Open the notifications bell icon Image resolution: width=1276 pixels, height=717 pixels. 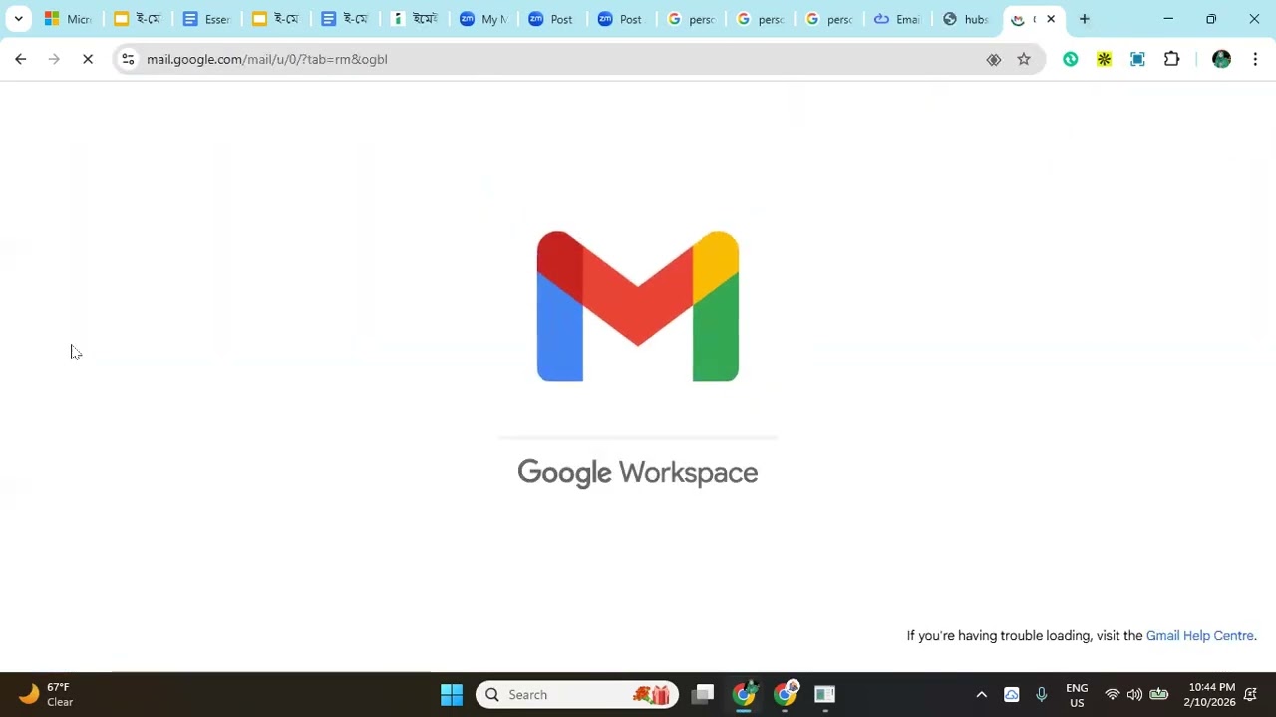pyautogui.click(x=1250, y=694)
